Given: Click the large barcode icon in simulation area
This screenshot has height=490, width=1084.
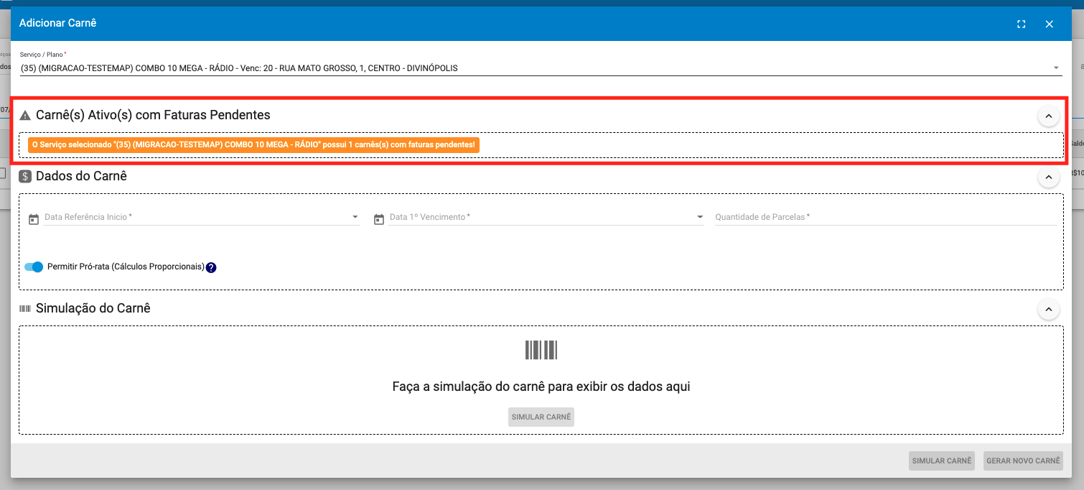Looking at the screenshot, I should pos(541,350).
